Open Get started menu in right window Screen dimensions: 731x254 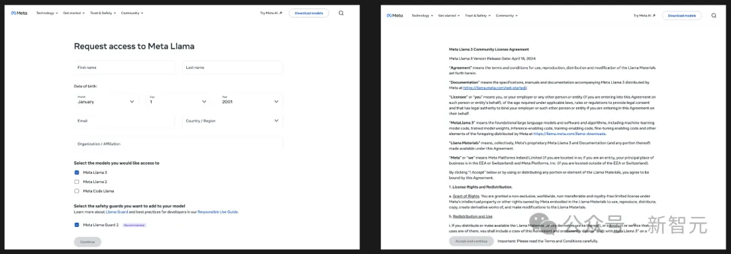449,16
